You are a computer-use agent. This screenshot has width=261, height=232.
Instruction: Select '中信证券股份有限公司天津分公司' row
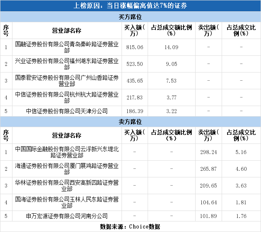click(x=130, y=111)
